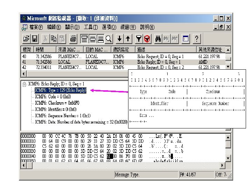252x189 pixels.
Task: Open help with the question mark icon
Action: 197,39
